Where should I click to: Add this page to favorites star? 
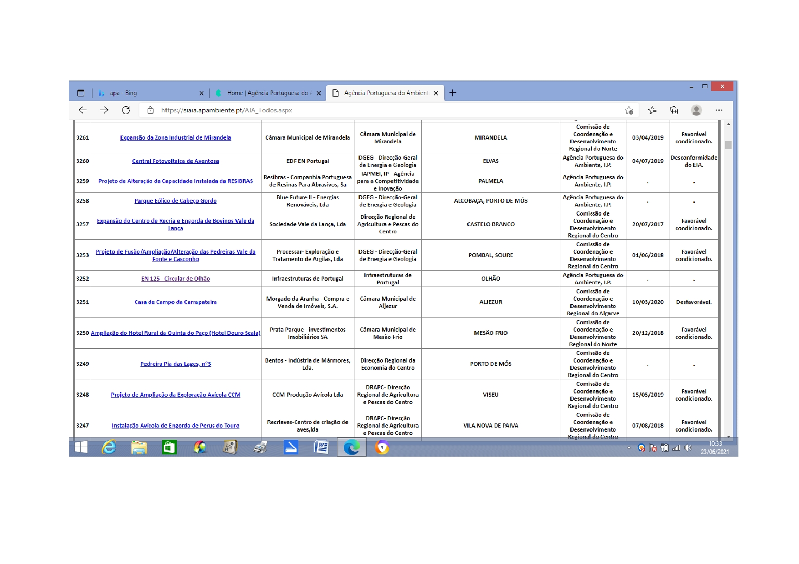[x=629, y=110]
